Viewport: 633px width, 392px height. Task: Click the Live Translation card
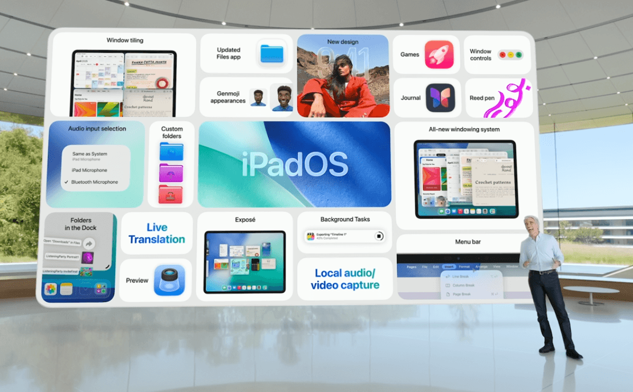157,233
